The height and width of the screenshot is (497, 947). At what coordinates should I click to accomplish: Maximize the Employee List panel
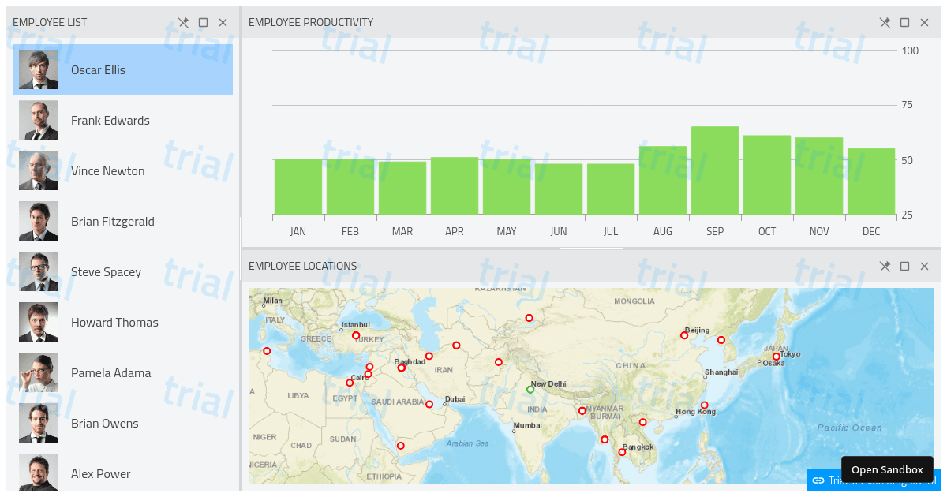click(x=203, y=22)
